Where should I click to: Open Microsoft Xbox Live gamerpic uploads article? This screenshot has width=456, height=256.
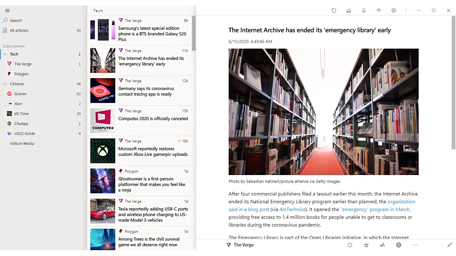click(x=139, y=151)
